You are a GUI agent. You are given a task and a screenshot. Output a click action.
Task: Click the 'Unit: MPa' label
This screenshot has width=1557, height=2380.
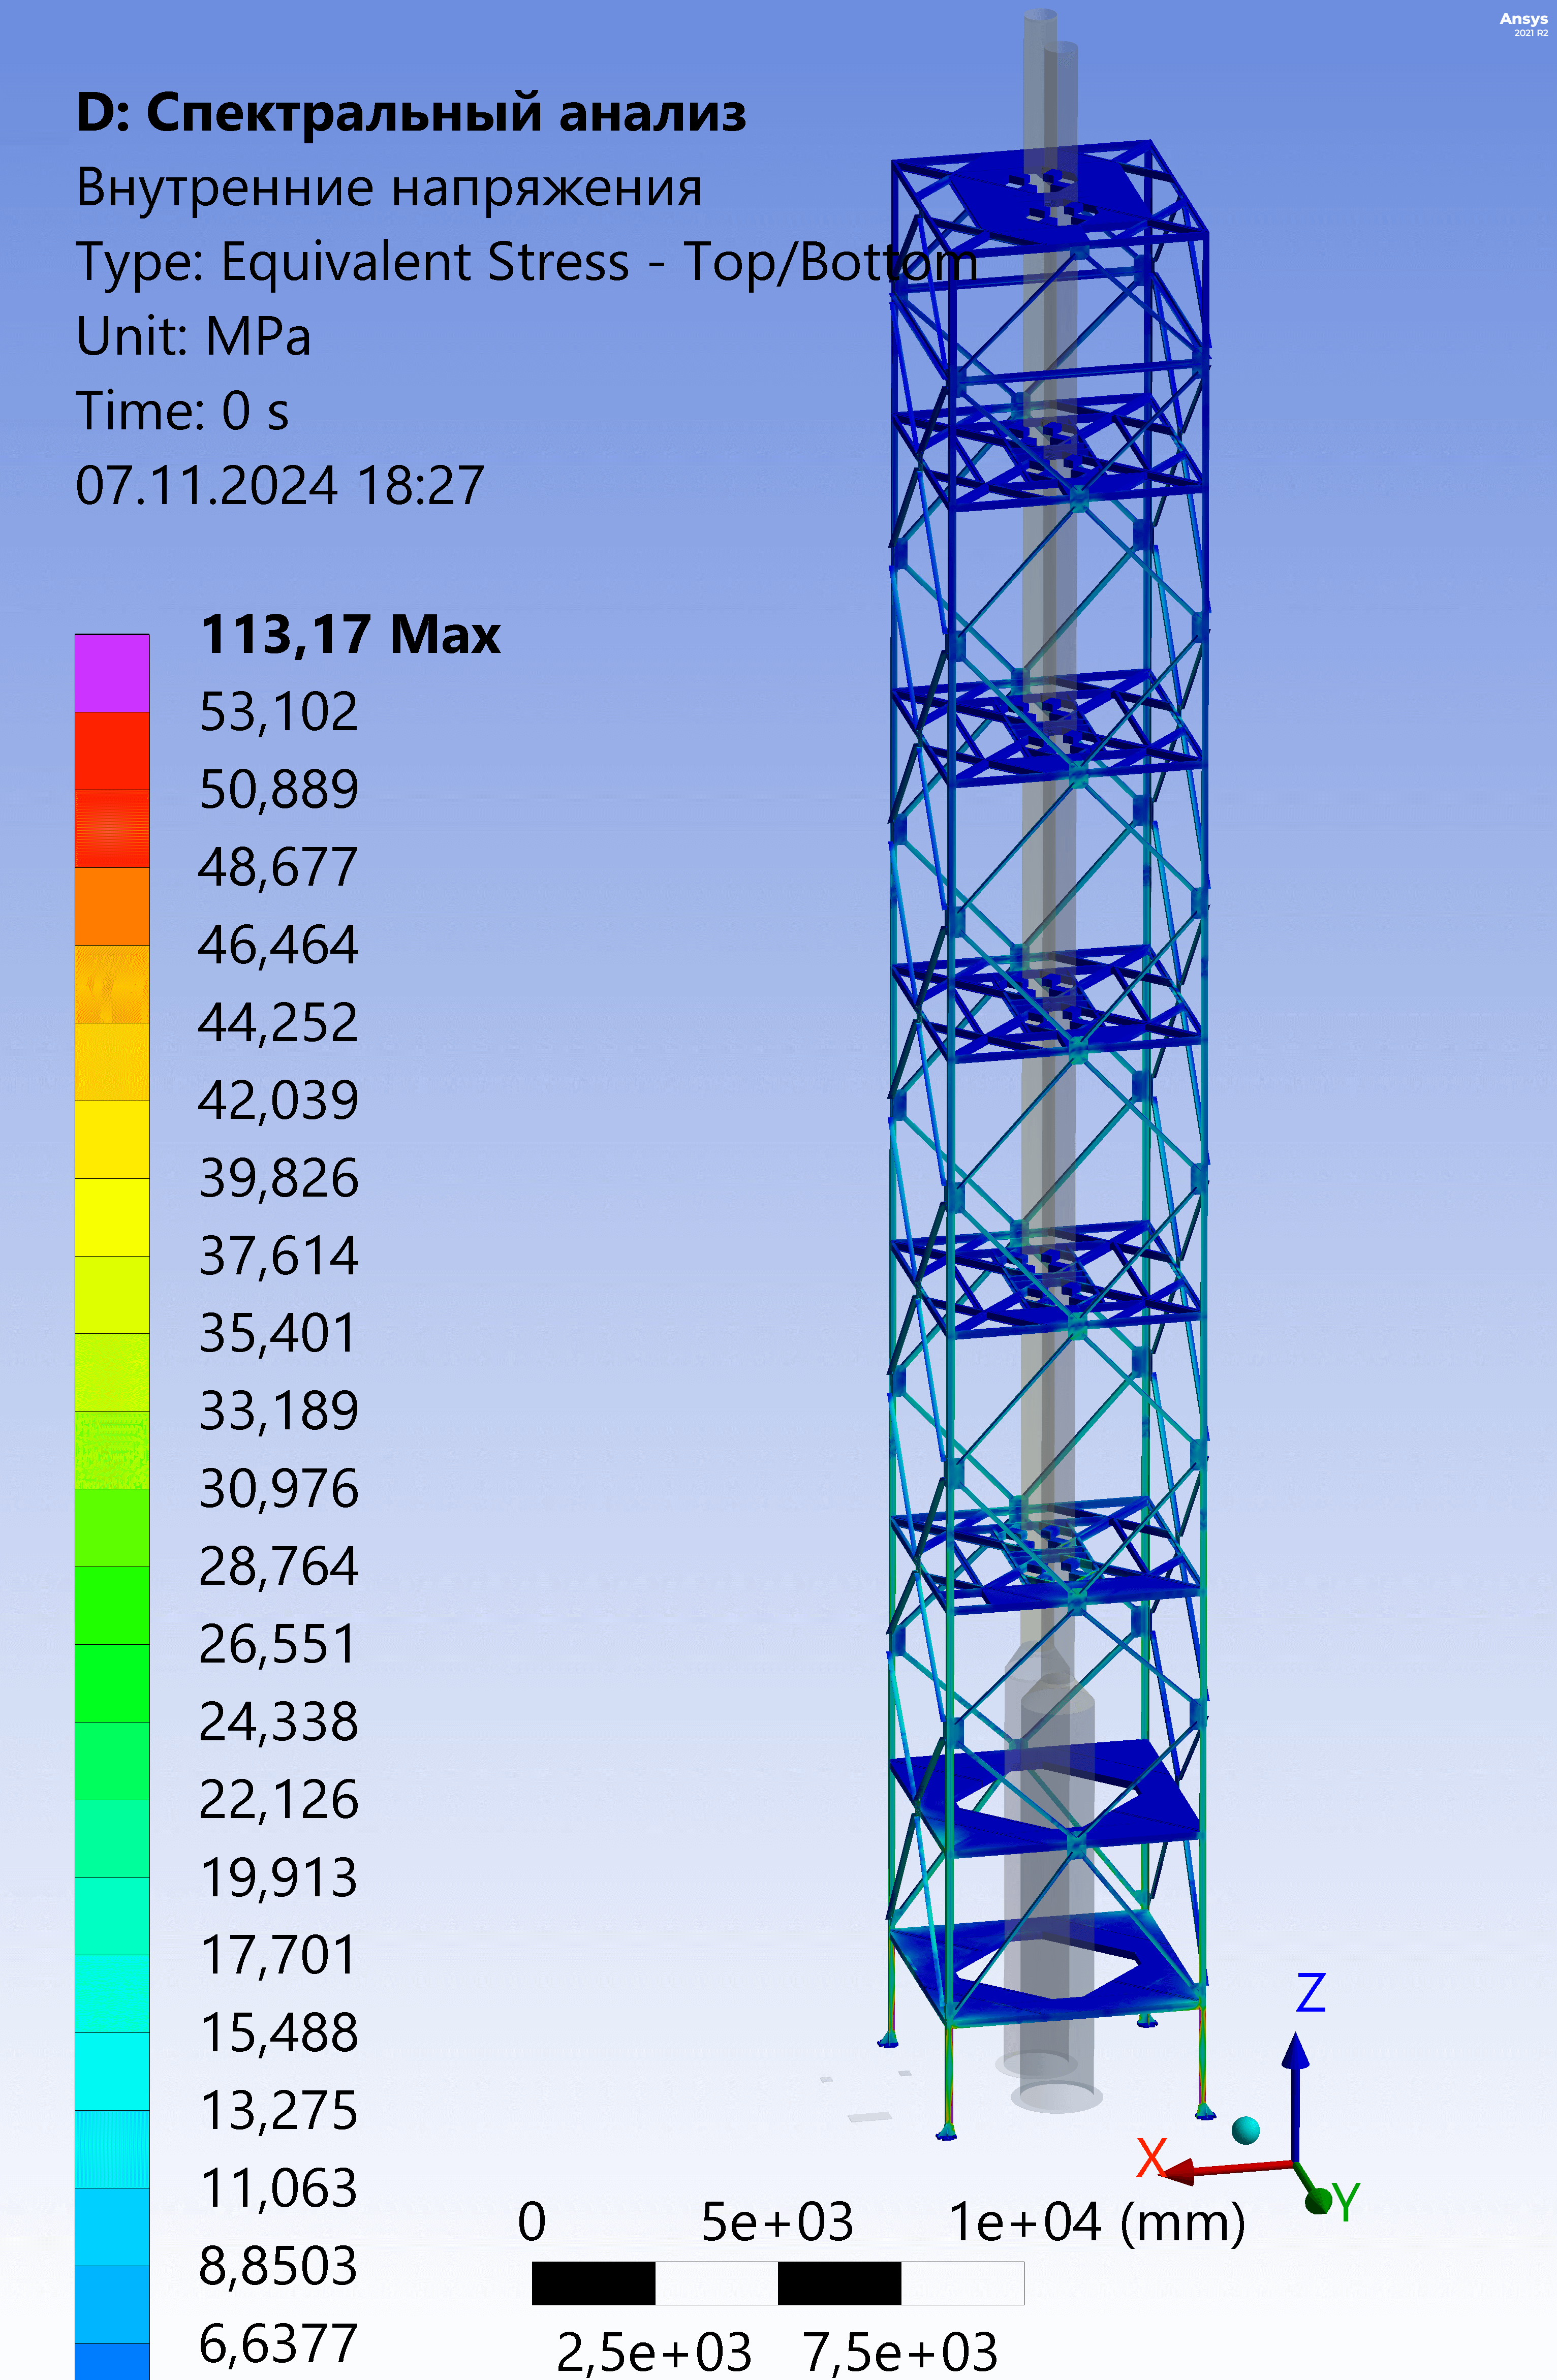(193, 337)
